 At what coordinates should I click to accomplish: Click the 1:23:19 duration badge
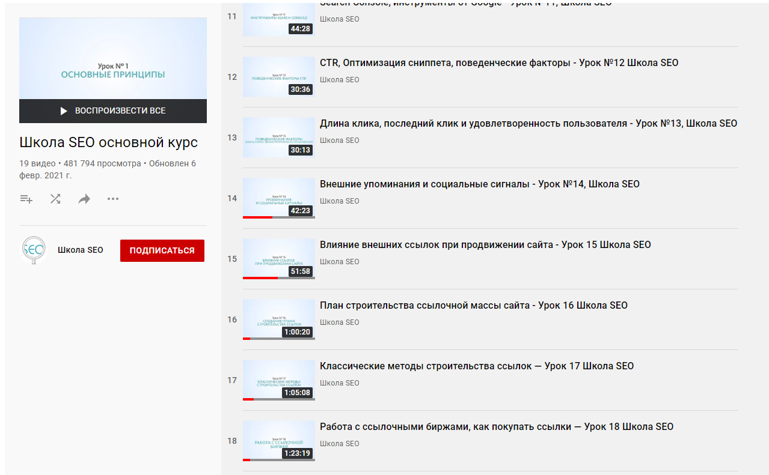click(x=298, y=453)
